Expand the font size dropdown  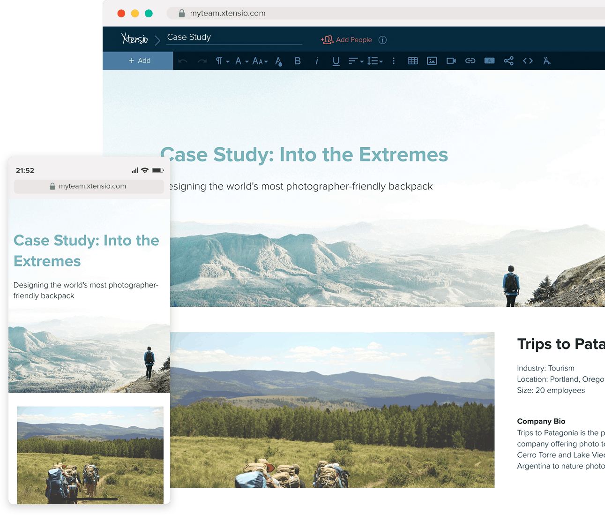pos(260,61)
